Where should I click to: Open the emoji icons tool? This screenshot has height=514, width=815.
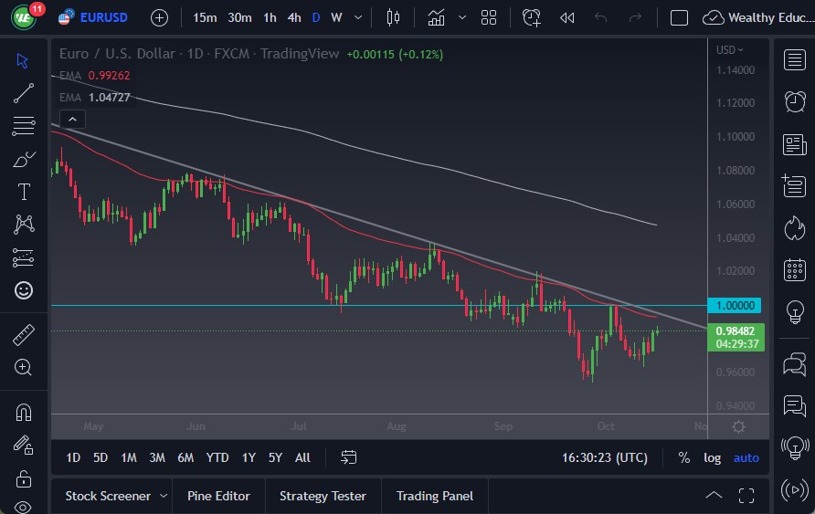pos(24,289)
